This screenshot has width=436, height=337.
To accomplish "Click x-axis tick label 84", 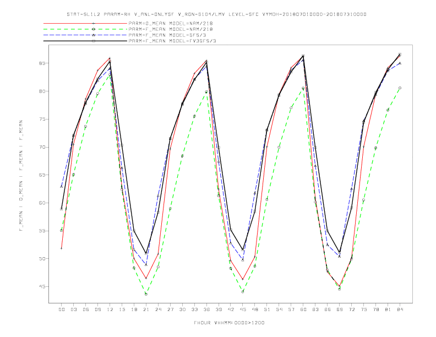I will [x=400, y=309].
